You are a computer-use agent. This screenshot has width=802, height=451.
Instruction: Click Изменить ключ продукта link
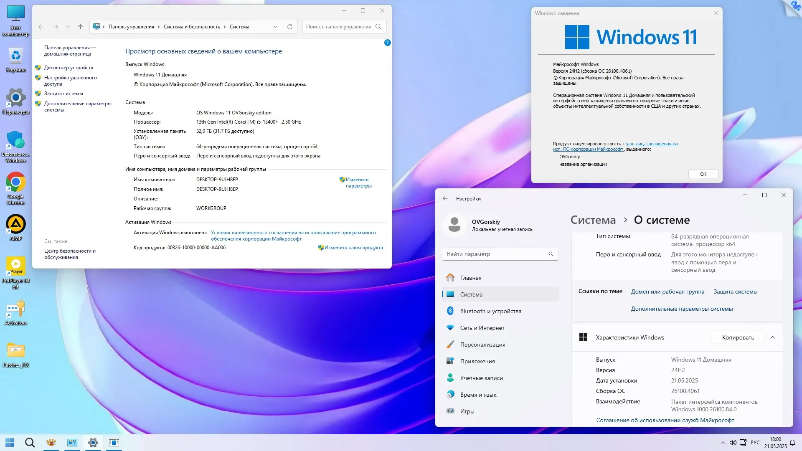click(x=353, y=248)
